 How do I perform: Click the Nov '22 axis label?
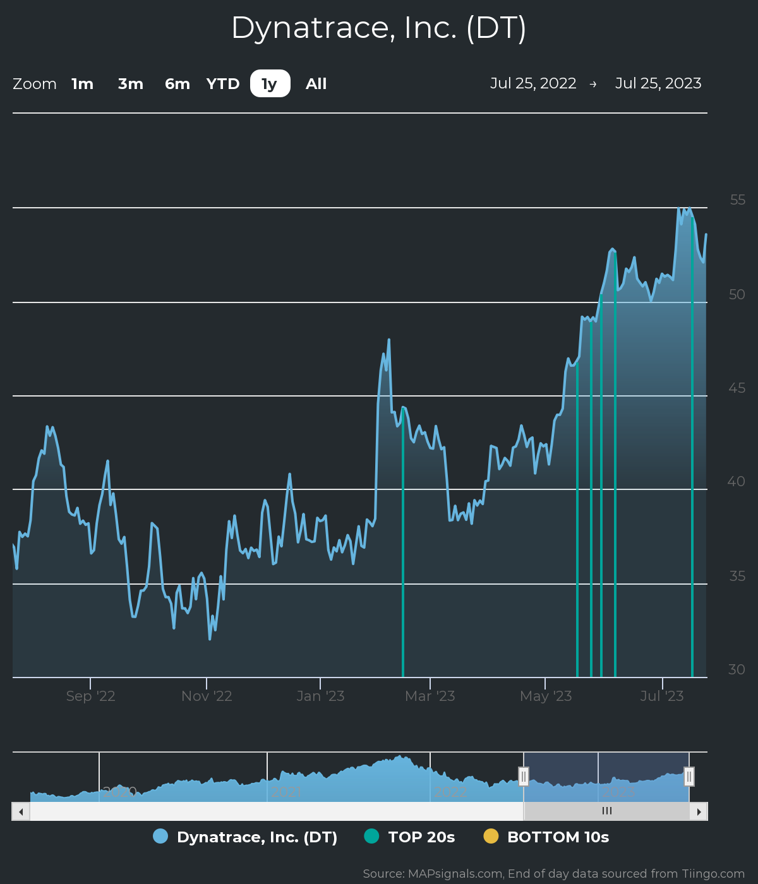[207, 696]
